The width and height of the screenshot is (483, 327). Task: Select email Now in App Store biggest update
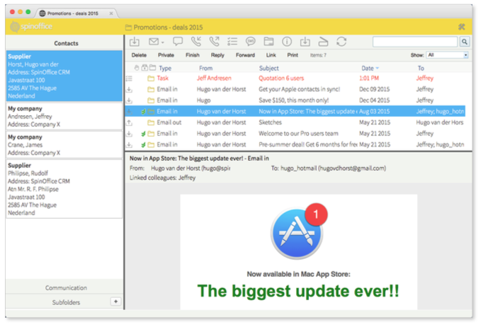(295, 111)
